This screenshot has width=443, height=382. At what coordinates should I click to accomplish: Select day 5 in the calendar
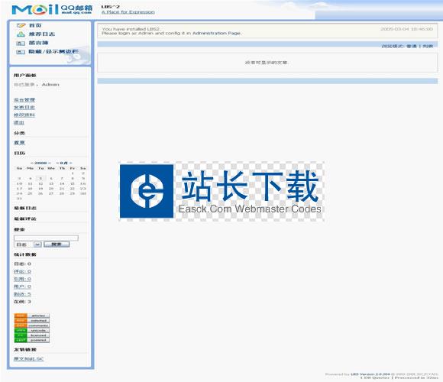[40, 178]
